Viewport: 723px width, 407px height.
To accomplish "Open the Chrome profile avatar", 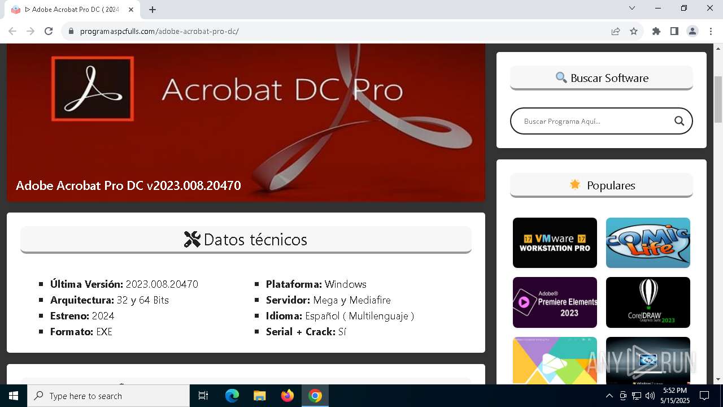I will [x=692, y=31].
